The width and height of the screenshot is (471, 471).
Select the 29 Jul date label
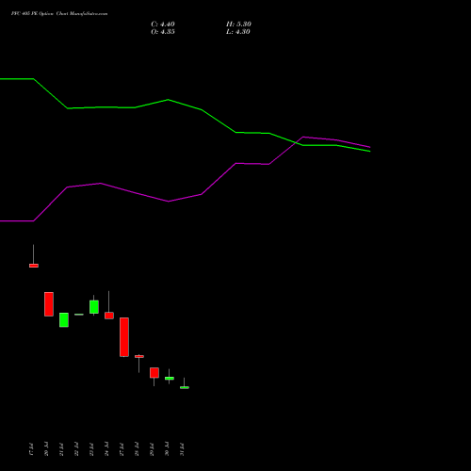[x=152, y=449]
